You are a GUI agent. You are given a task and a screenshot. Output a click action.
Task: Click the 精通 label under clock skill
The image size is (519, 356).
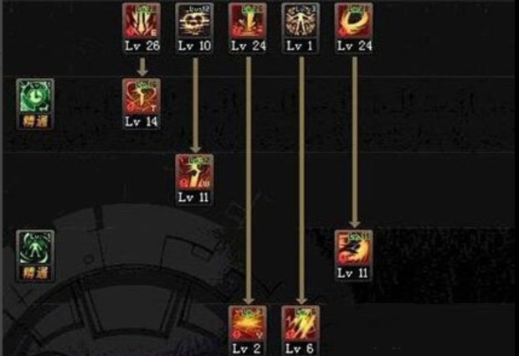(x=35, y=121)
